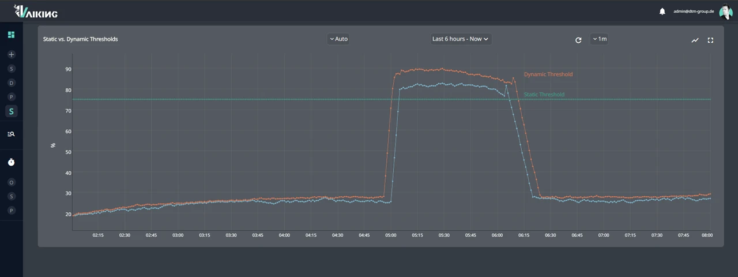Open the Last 6 hours - Now time range
738x277 pixels.
pyautogui.click(x=460, y=39)
